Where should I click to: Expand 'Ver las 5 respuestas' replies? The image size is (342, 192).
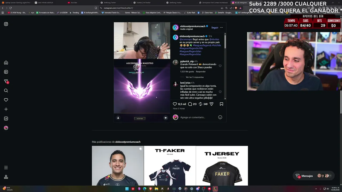point(195,77)
